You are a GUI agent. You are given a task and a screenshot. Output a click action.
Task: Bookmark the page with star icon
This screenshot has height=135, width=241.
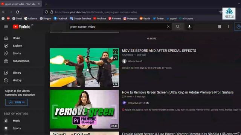coord(221,12)
